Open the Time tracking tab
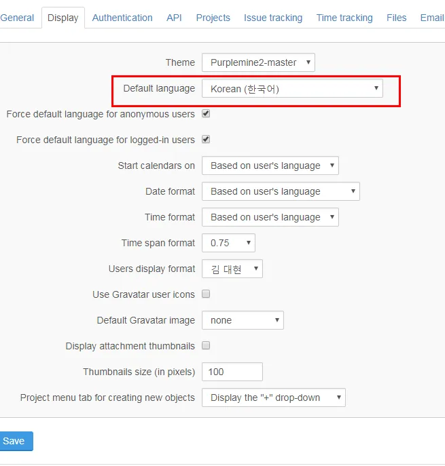The width and height of the screenshot is (445, 466). [344, 18]
